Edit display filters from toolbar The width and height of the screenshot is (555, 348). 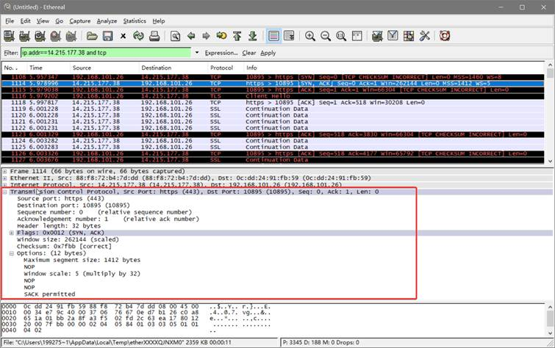coord(393,36)
